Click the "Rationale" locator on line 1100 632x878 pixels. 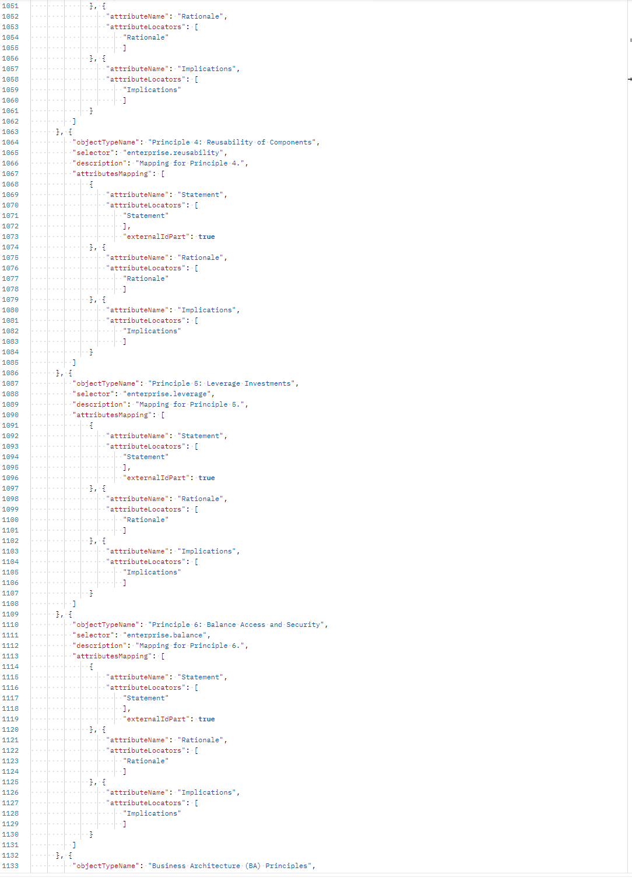click(x=146, y=520)
